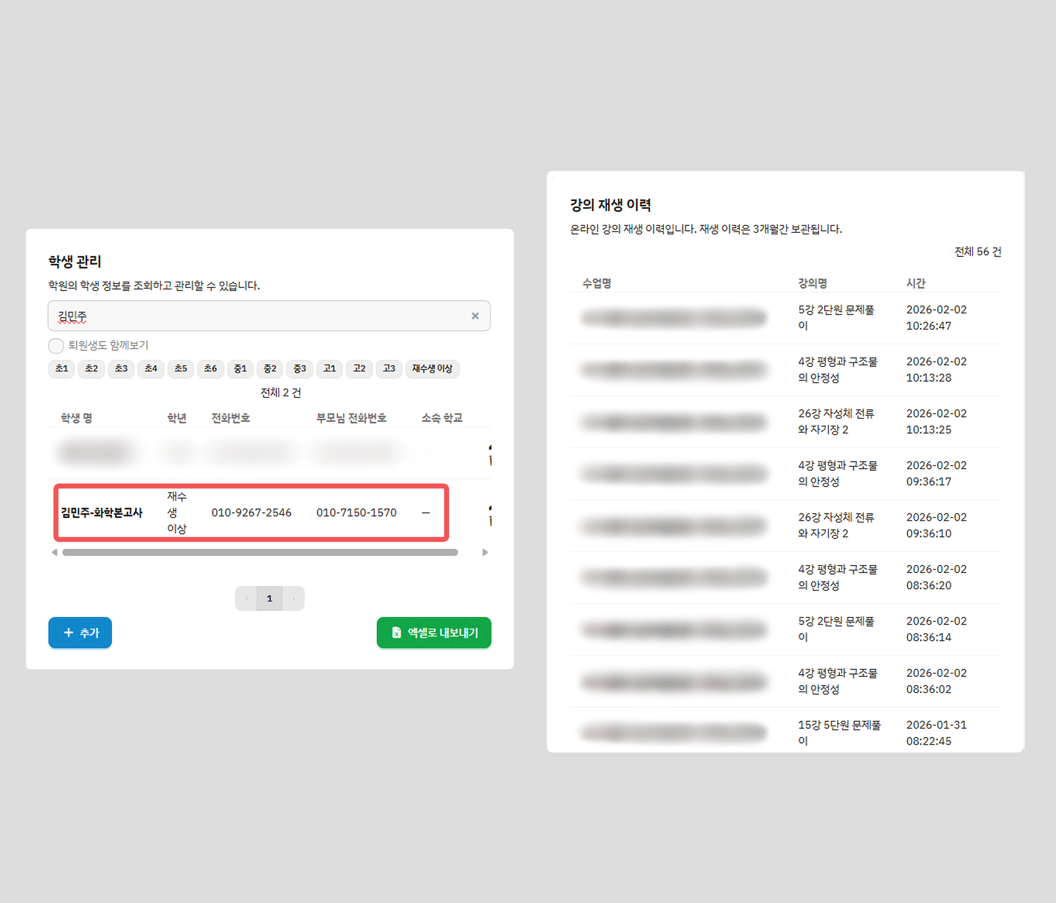Screen dimensions: 1056x903
Task: Click the horizontal table scrollbar
Action: [260, 552]
